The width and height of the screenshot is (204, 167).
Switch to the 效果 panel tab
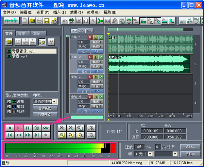pyautogui.click(x=23, y=34)
